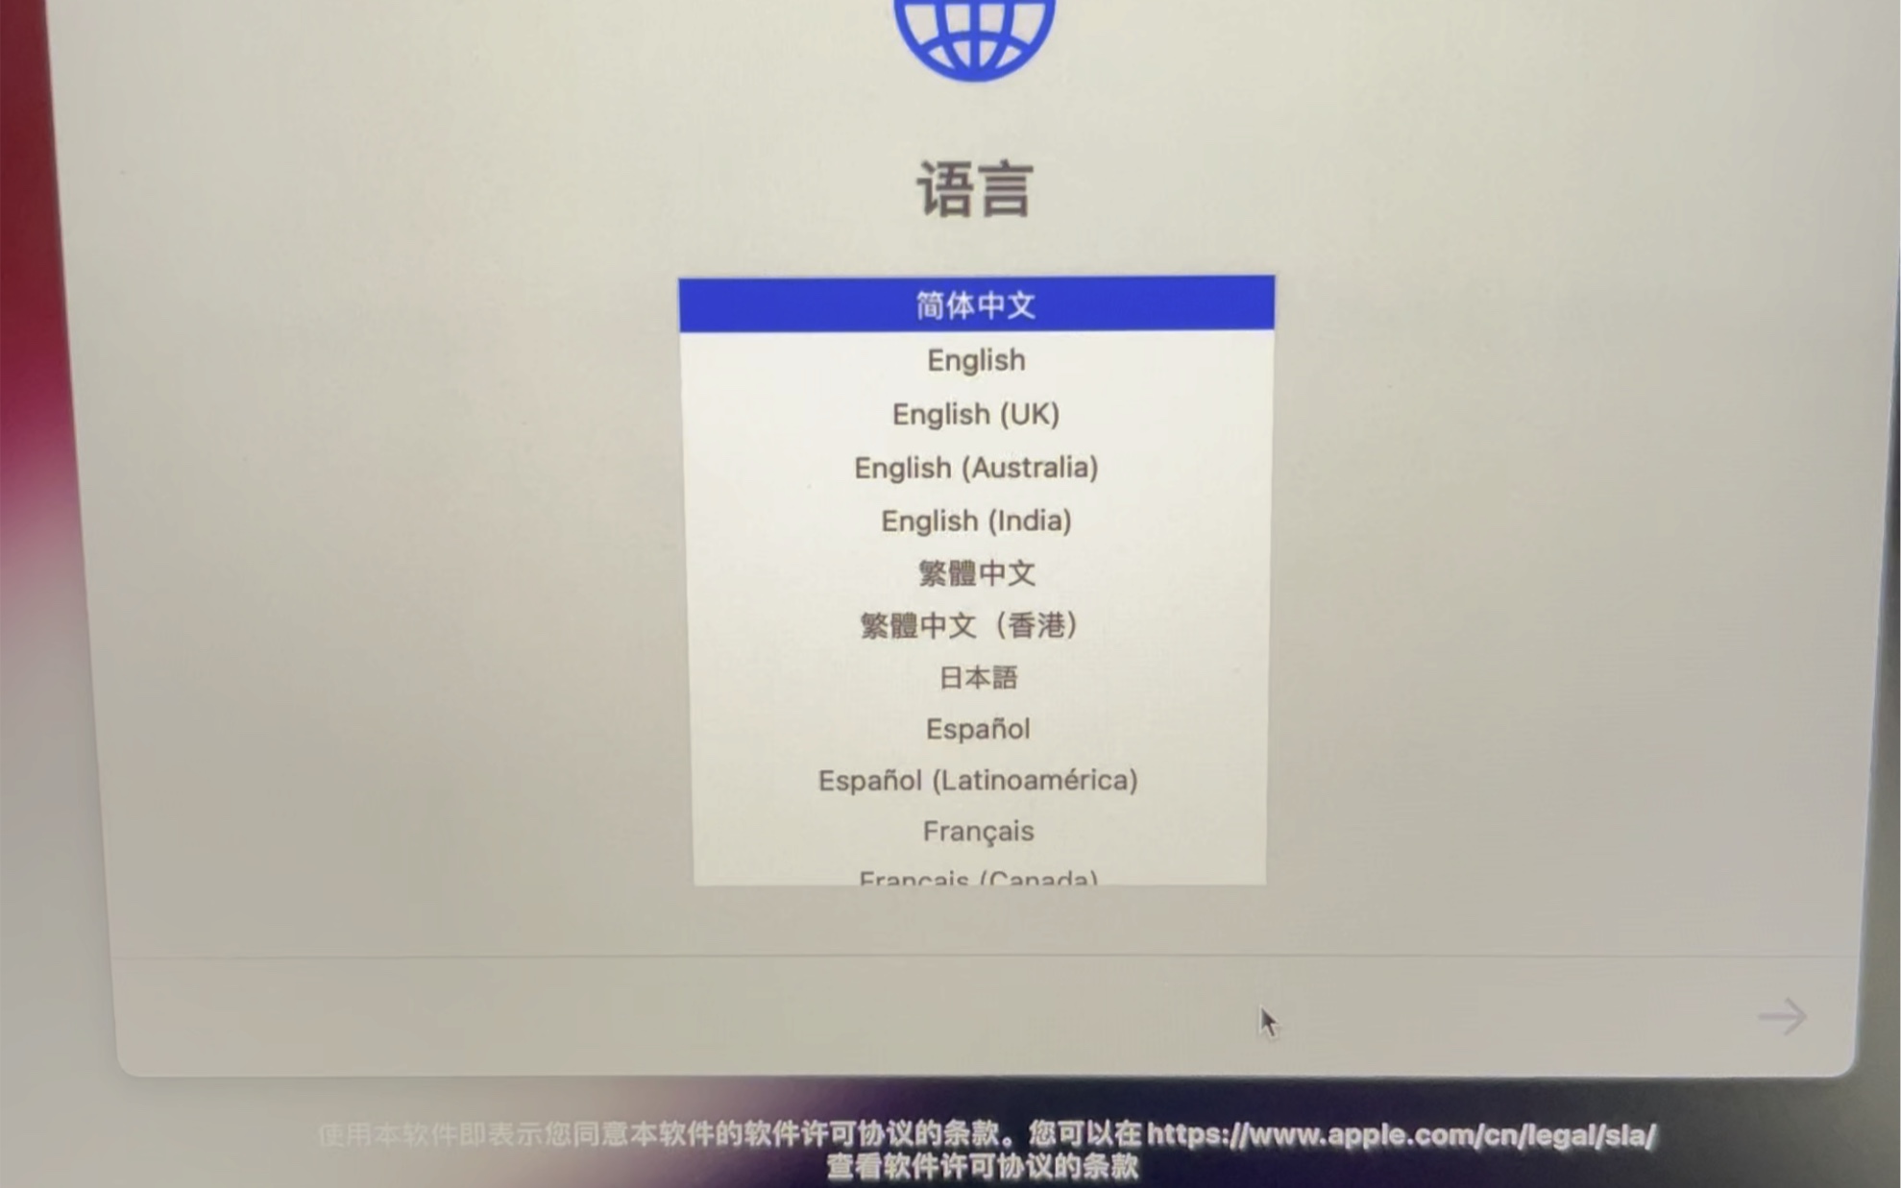Image resolution: width=1901 pixels, height=1188 pixels.
Task: Select English language option
Action: click(x=976, y=358)
